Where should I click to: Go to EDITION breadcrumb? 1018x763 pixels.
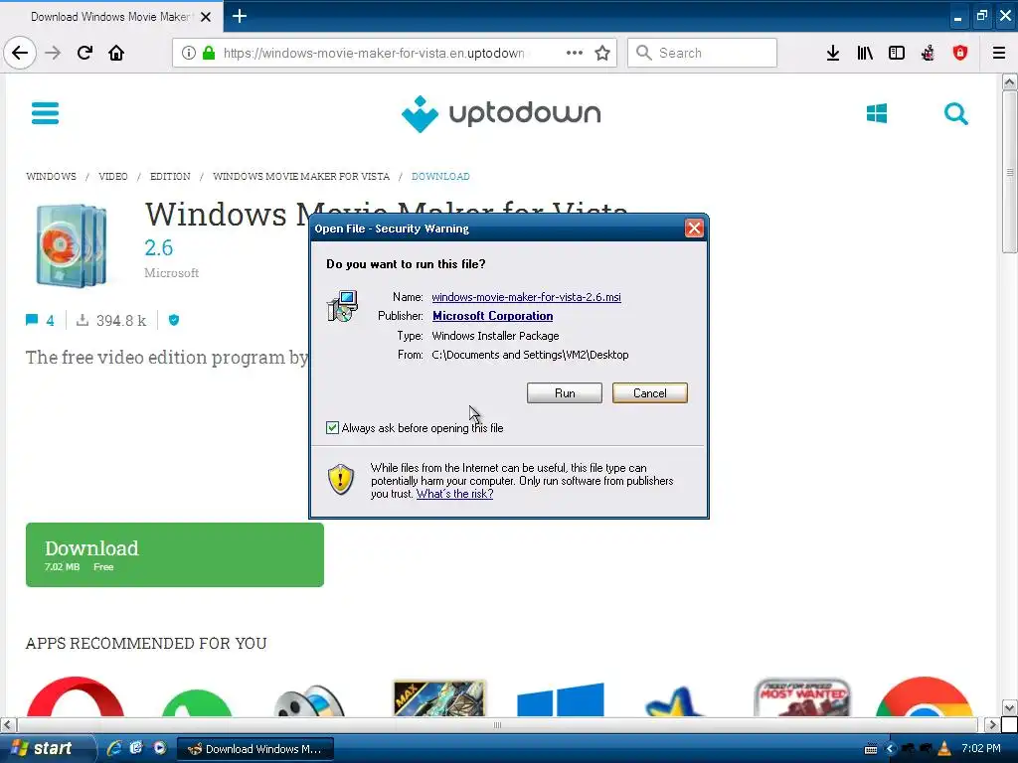click(170, 177)
